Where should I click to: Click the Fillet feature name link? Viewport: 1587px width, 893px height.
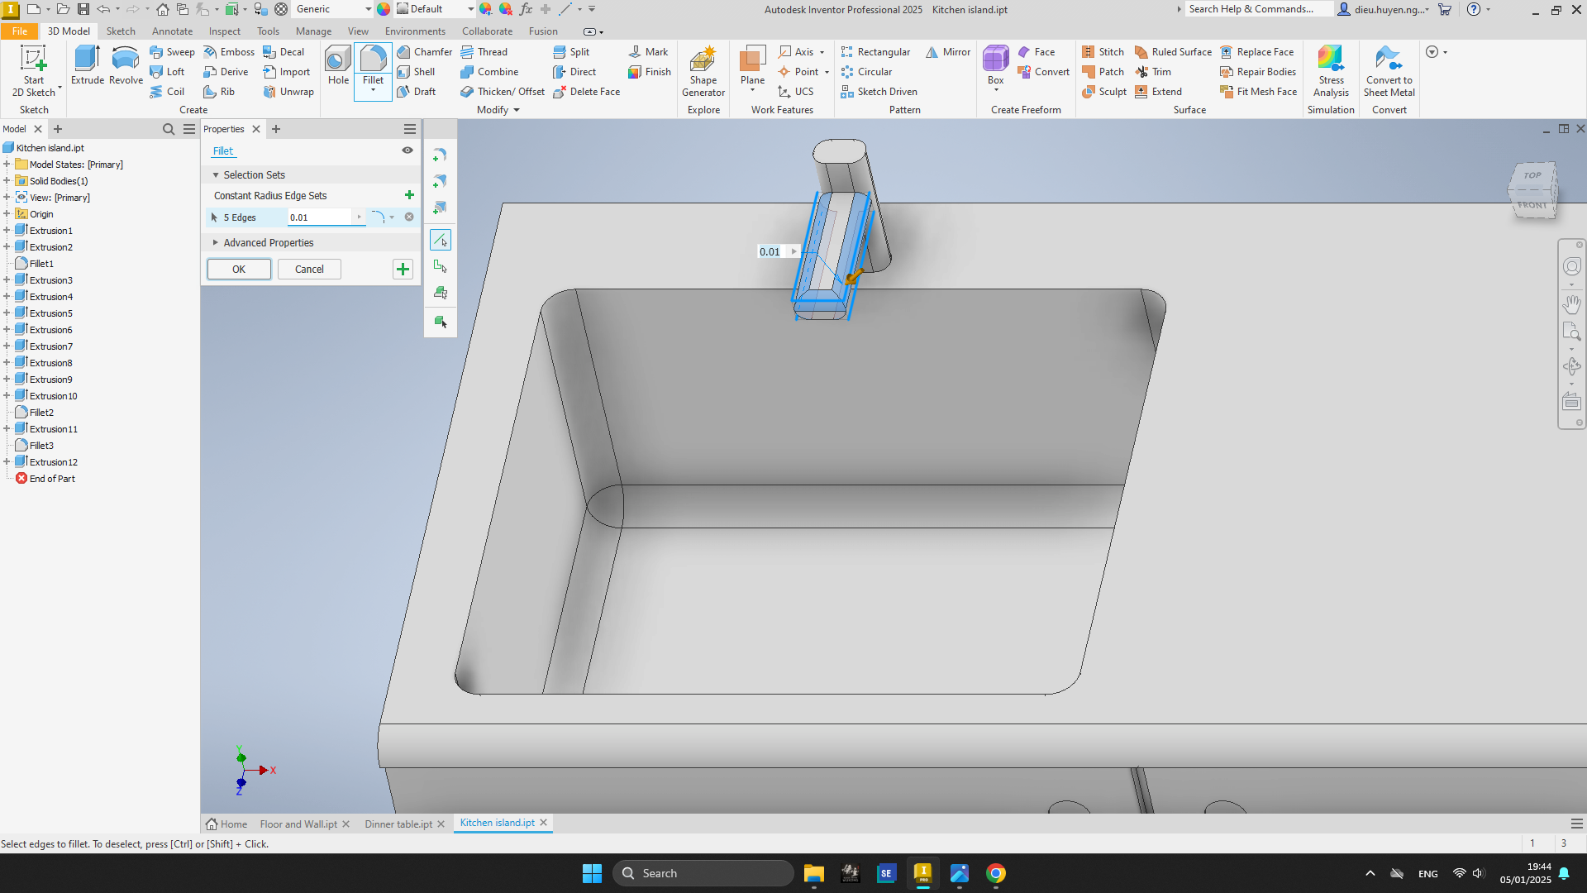(x=223, y=151)
